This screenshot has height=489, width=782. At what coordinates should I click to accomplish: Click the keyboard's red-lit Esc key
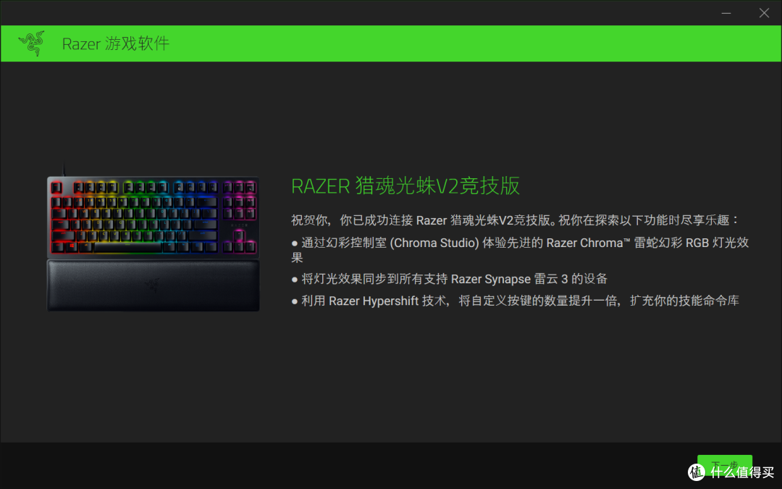click(x=56, y=188)
